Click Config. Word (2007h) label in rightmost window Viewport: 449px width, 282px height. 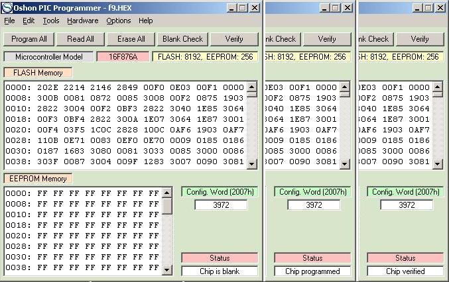point(405,192)
